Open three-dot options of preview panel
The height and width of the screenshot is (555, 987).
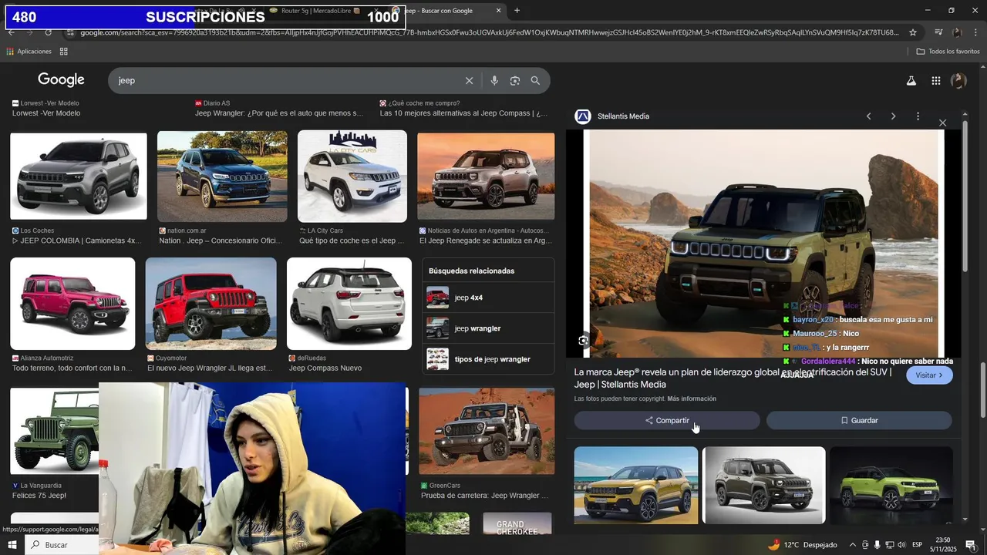(x=918, y=116)
